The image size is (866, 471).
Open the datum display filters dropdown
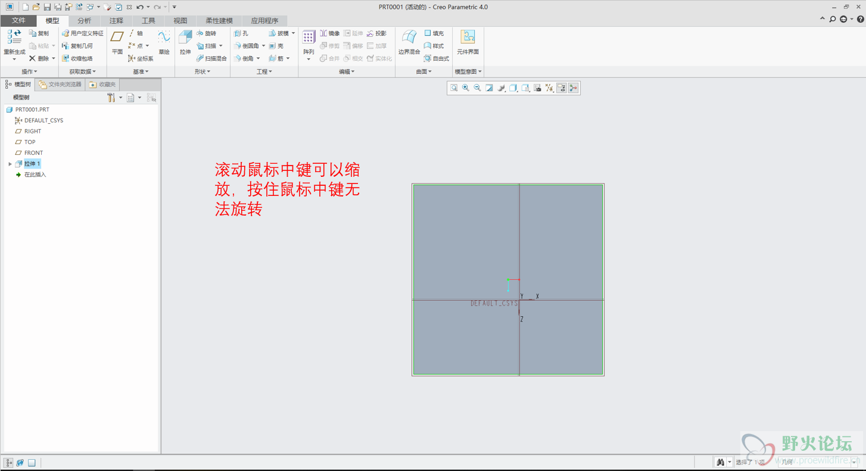click(x=549, y=88)
